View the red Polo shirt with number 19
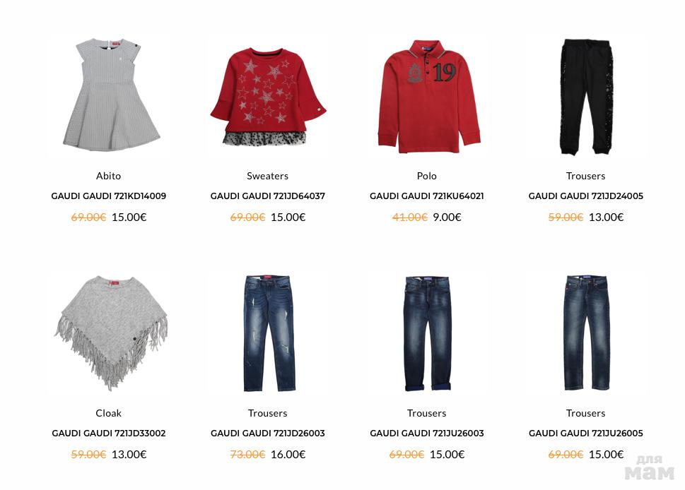This screenshot has height=490, width=685. pos(429,97)
